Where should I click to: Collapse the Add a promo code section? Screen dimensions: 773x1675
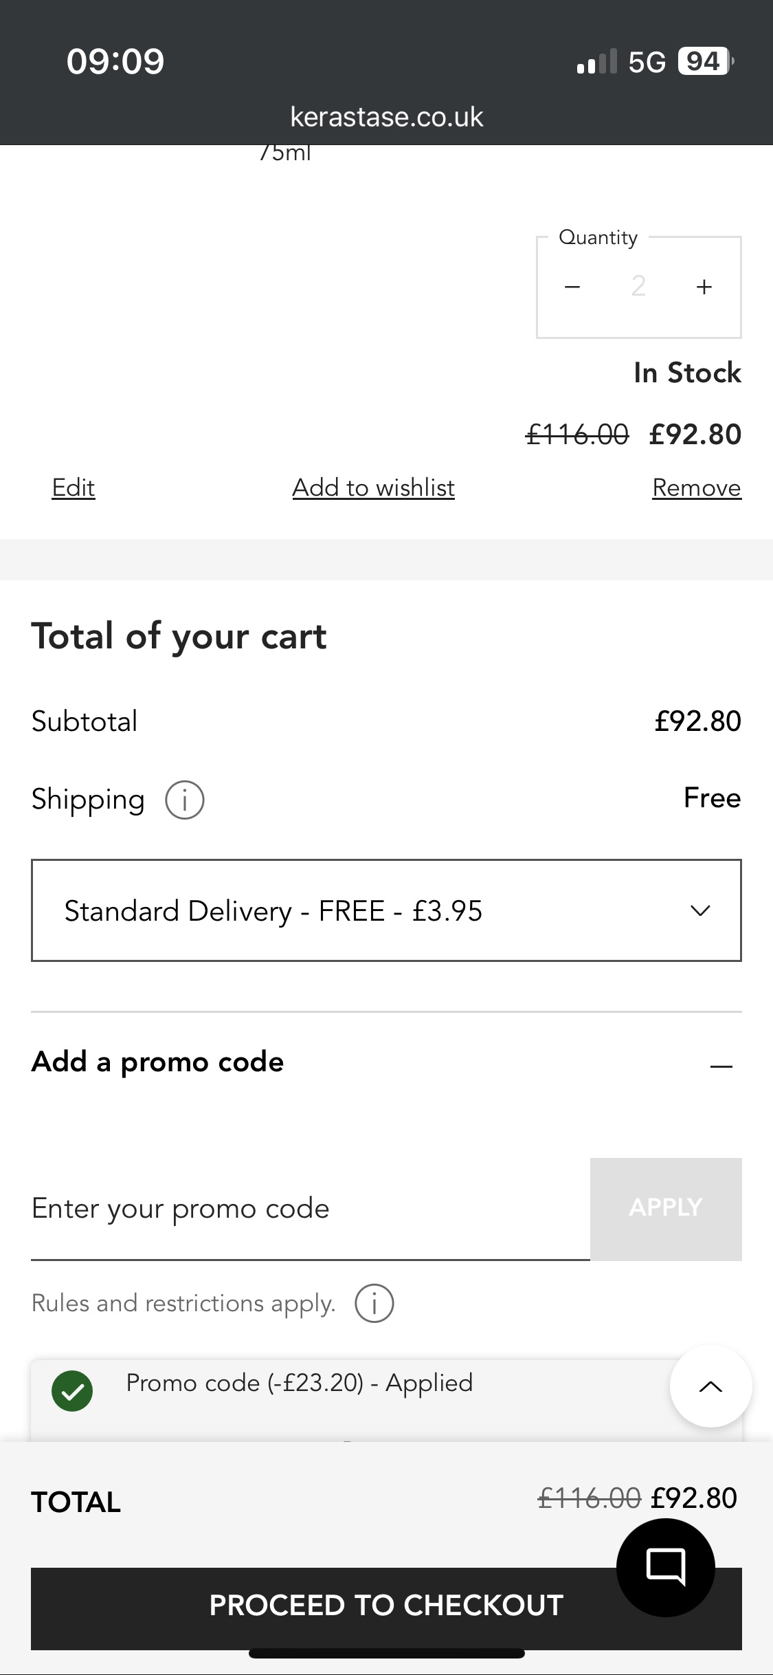point(721,1066)
